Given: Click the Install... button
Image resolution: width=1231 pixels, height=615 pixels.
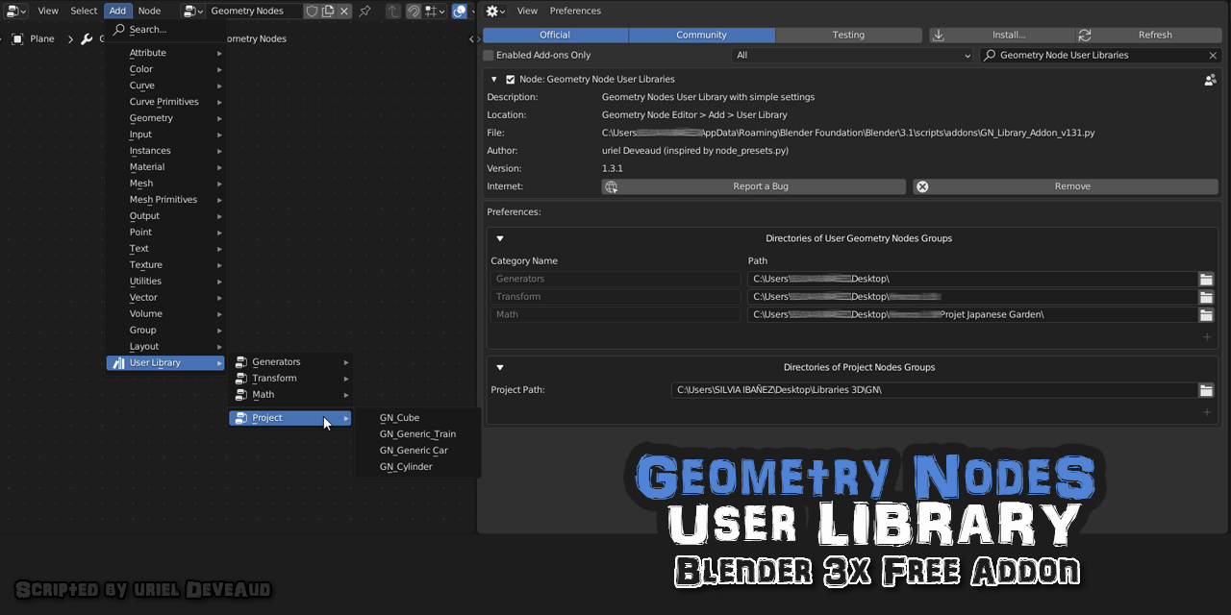Looking at the screenshot, I should click(1001, 35).
